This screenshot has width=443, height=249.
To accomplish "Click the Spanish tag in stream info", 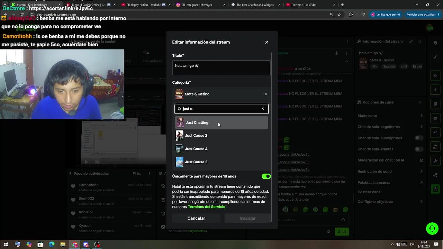I will (x=389, y=66).
